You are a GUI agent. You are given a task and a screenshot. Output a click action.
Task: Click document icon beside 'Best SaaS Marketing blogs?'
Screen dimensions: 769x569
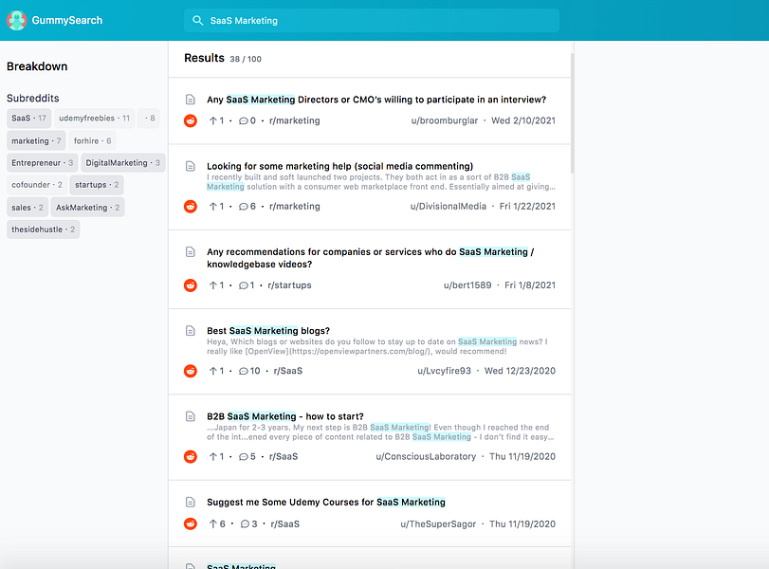(x=191, y=331)
